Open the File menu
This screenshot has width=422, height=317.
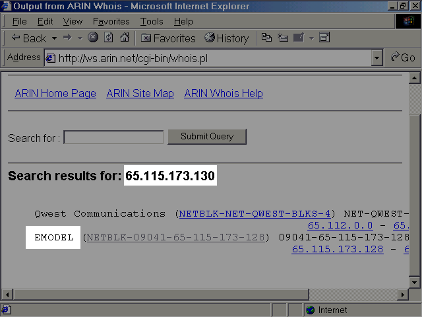19,21
